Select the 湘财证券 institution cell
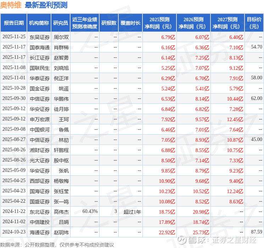The height and width of the screenshot is (248, 264). 40,150
